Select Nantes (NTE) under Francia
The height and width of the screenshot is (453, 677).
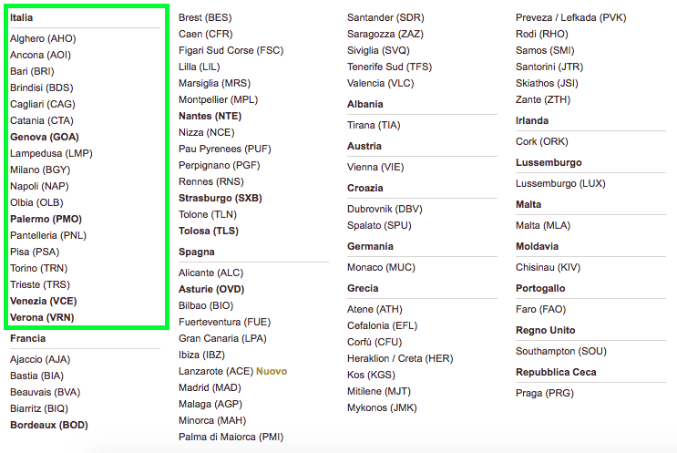click(210, 116)
